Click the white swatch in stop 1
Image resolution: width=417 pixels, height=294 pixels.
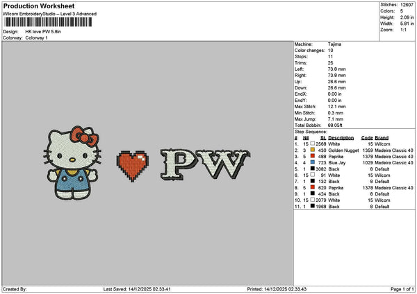tap(313, 144)
